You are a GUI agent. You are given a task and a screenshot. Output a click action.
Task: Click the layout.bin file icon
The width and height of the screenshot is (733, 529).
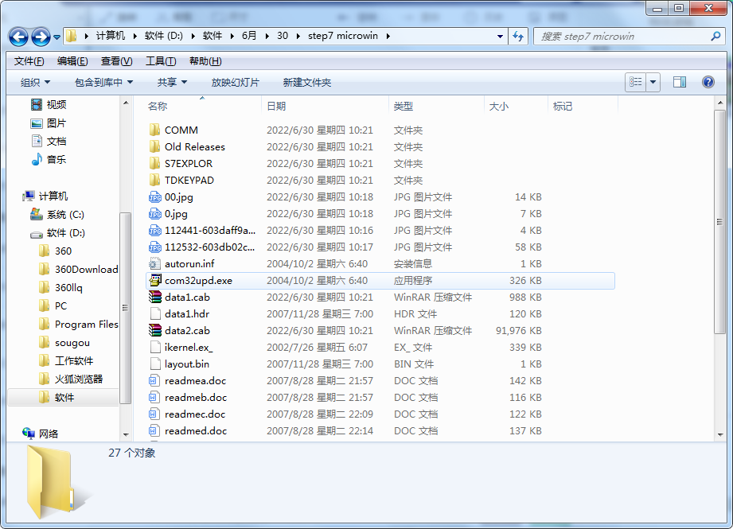[x=154, y=364]
